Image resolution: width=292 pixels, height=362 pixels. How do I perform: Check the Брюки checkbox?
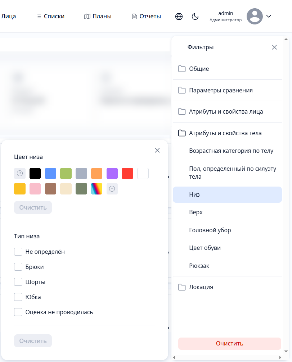[18, 267]
